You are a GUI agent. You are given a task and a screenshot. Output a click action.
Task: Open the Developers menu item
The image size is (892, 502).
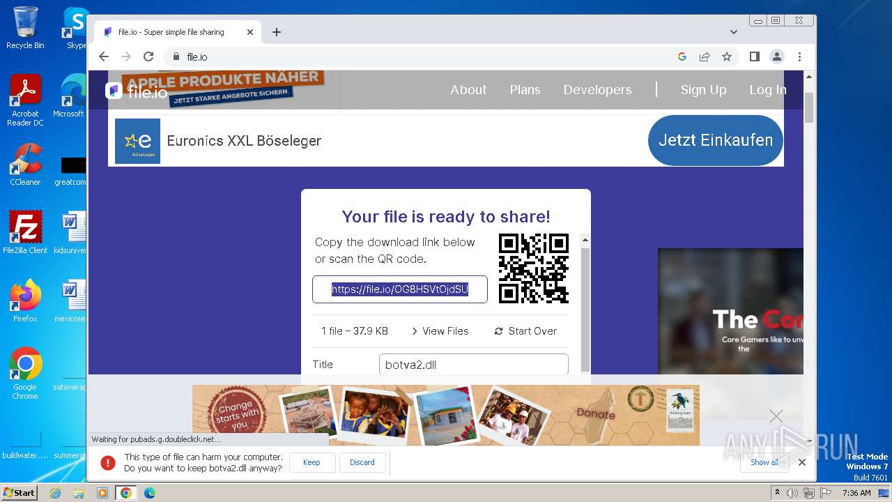[x=597, y=90]
